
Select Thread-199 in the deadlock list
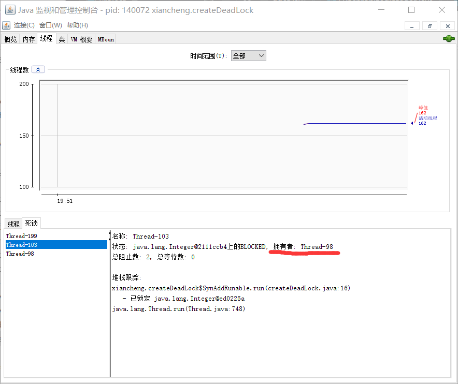[56, 236]
